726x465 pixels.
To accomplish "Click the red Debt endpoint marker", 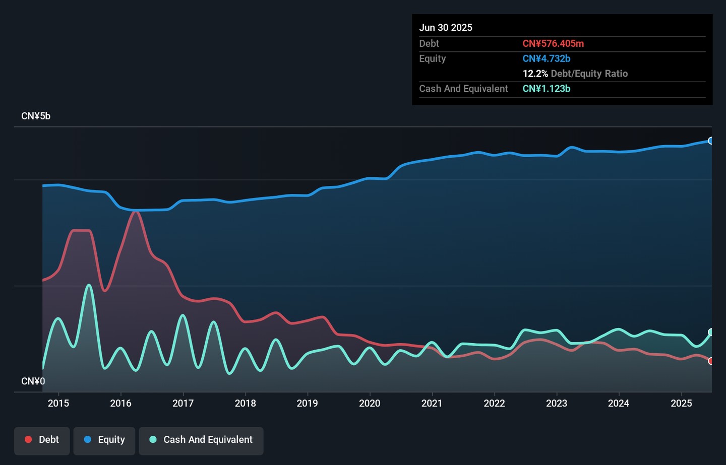I will point(710,361).
